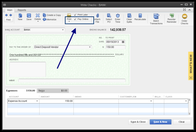
Task: Toggle the Print Later checkbox
Action: 75,15
